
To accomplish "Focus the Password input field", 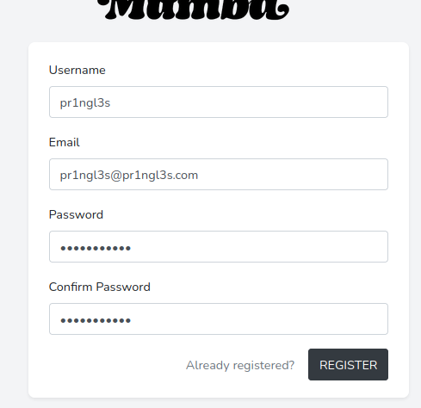I will click(x=219, y=246).
